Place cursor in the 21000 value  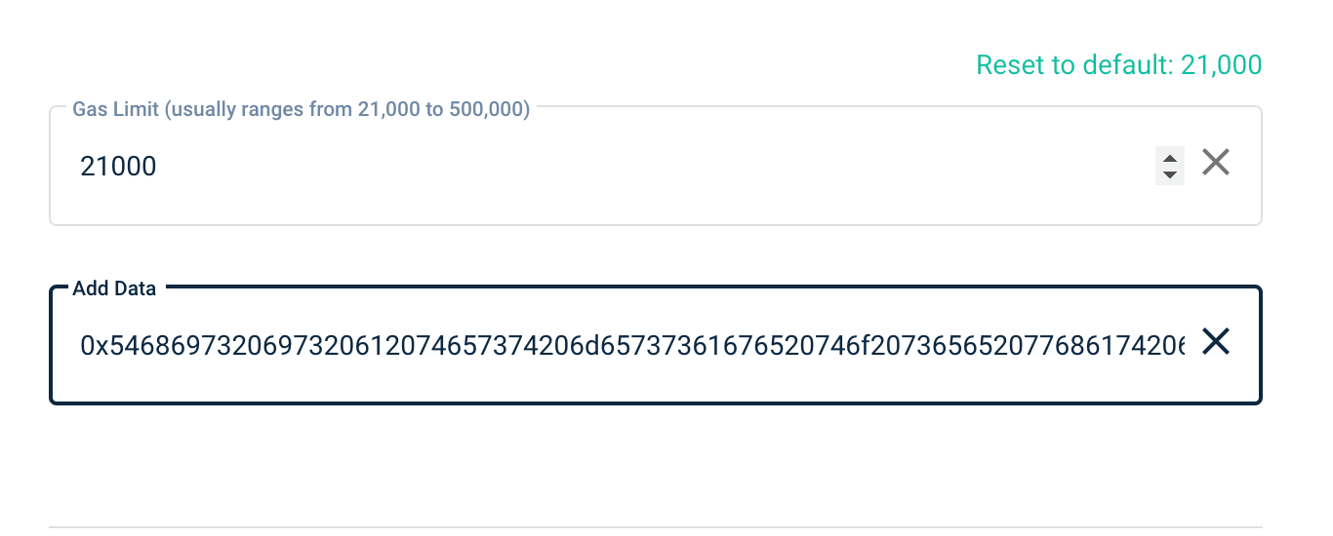pyautogui.click(x=118, y=167)
